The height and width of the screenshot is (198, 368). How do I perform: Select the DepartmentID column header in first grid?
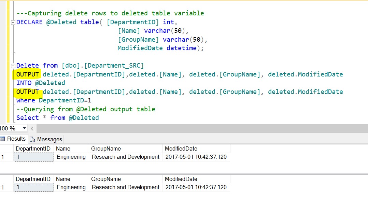coord(33,148)
